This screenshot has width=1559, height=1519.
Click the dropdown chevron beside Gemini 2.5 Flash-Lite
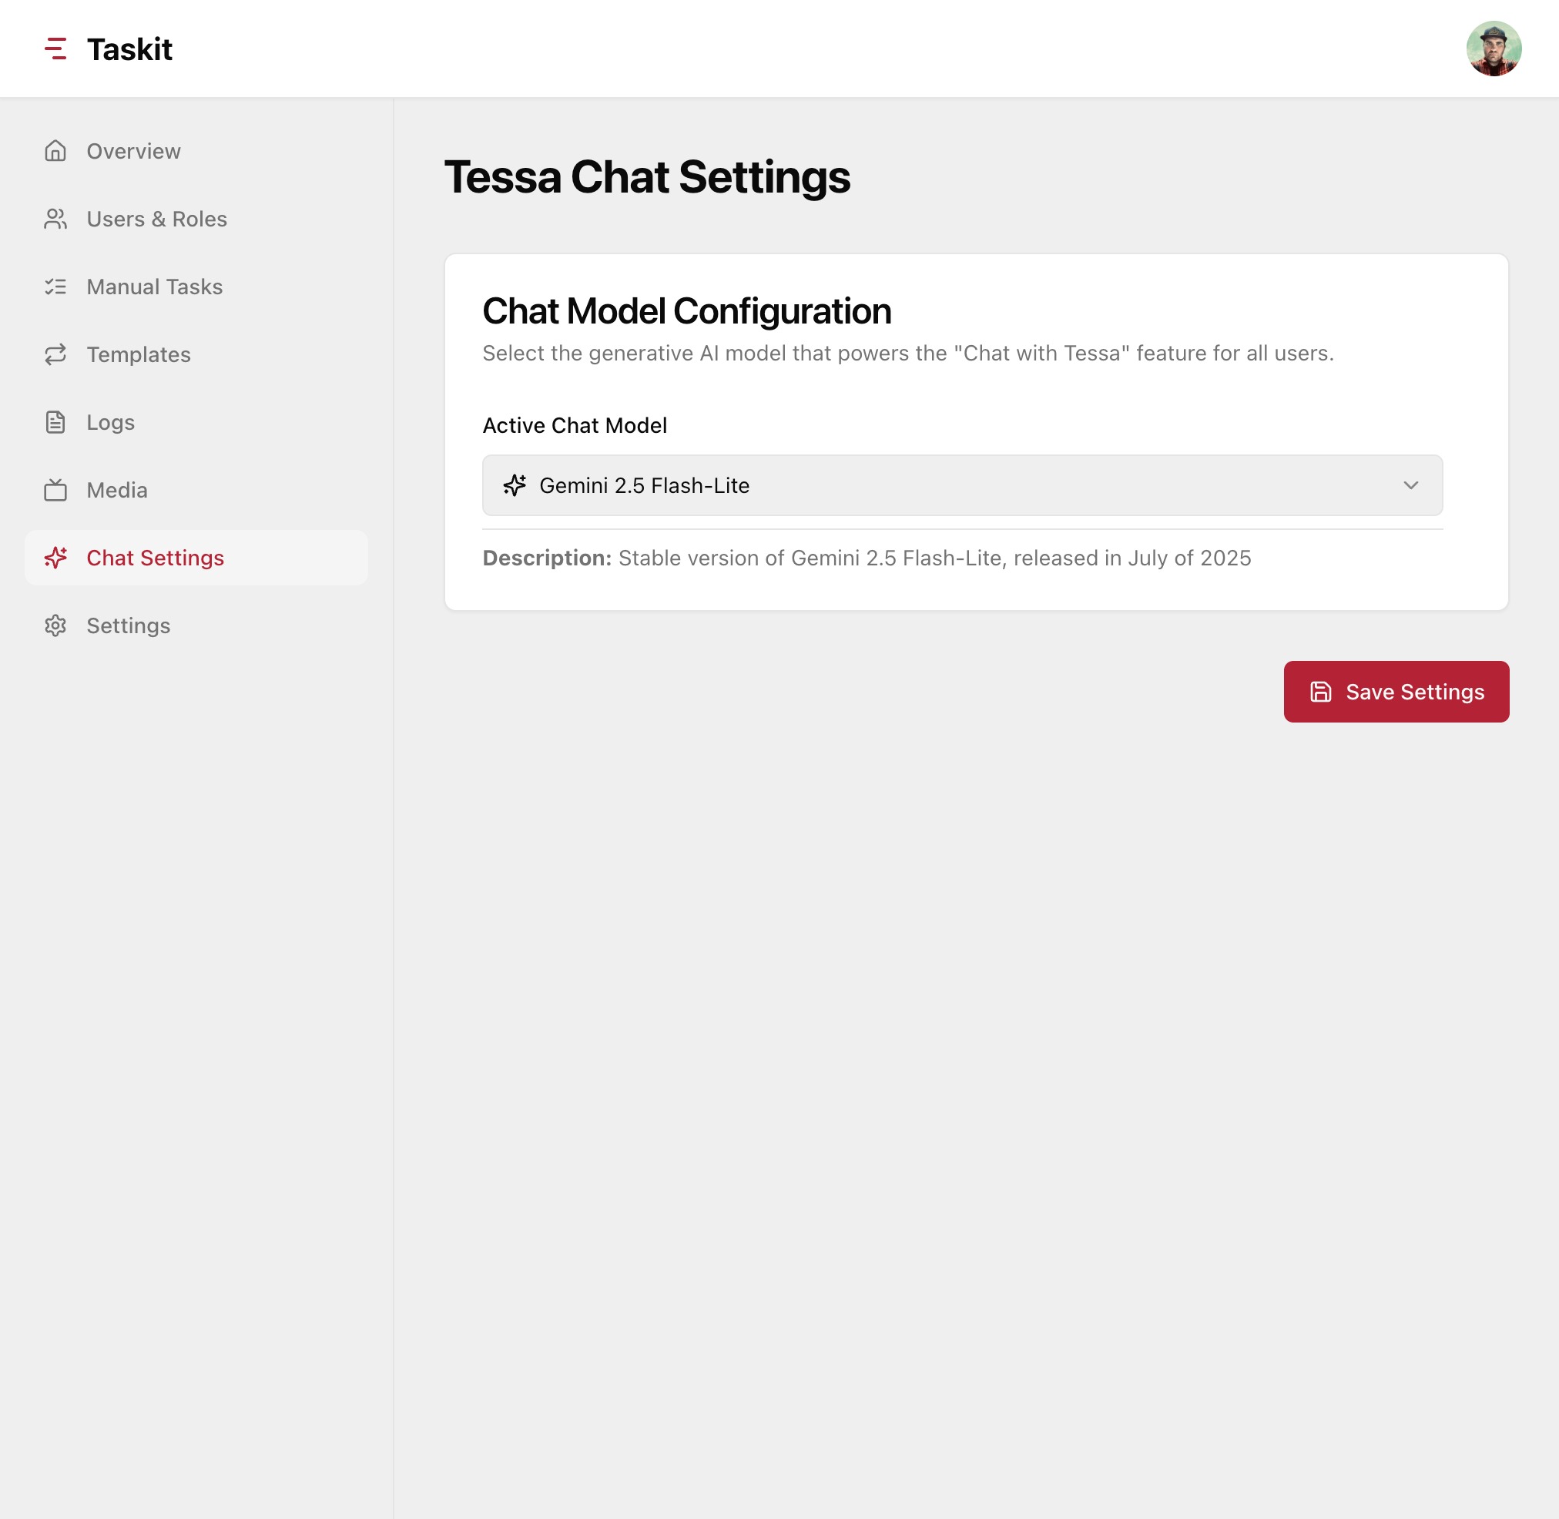click(x=1410, y=485)
